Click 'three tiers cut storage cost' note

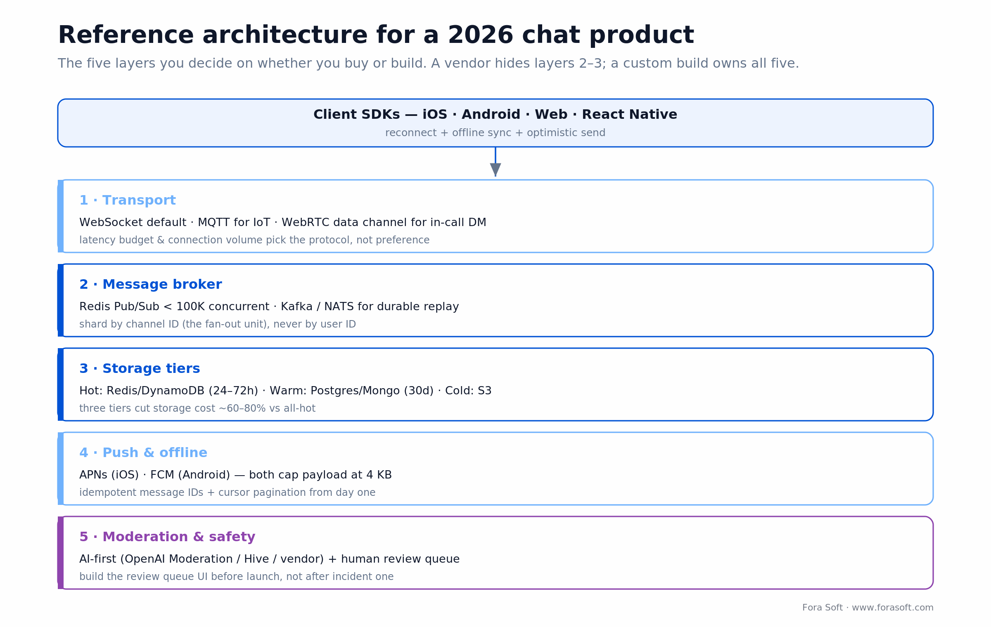(197, 408)
